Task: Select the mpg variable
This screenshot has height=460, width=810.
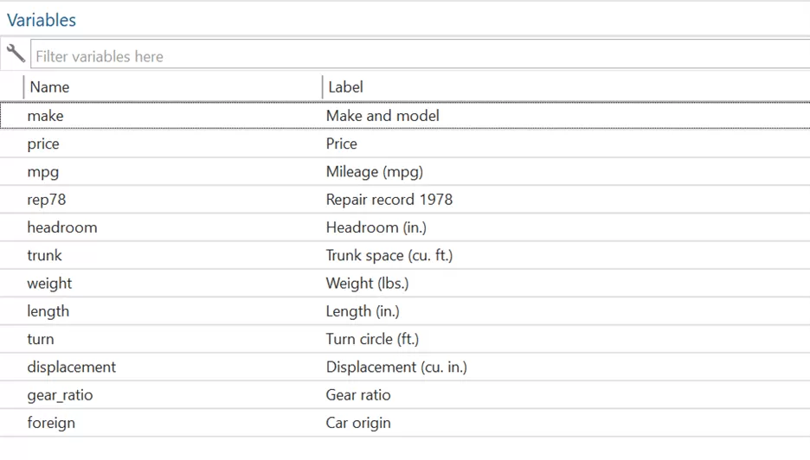Action: 43,172
